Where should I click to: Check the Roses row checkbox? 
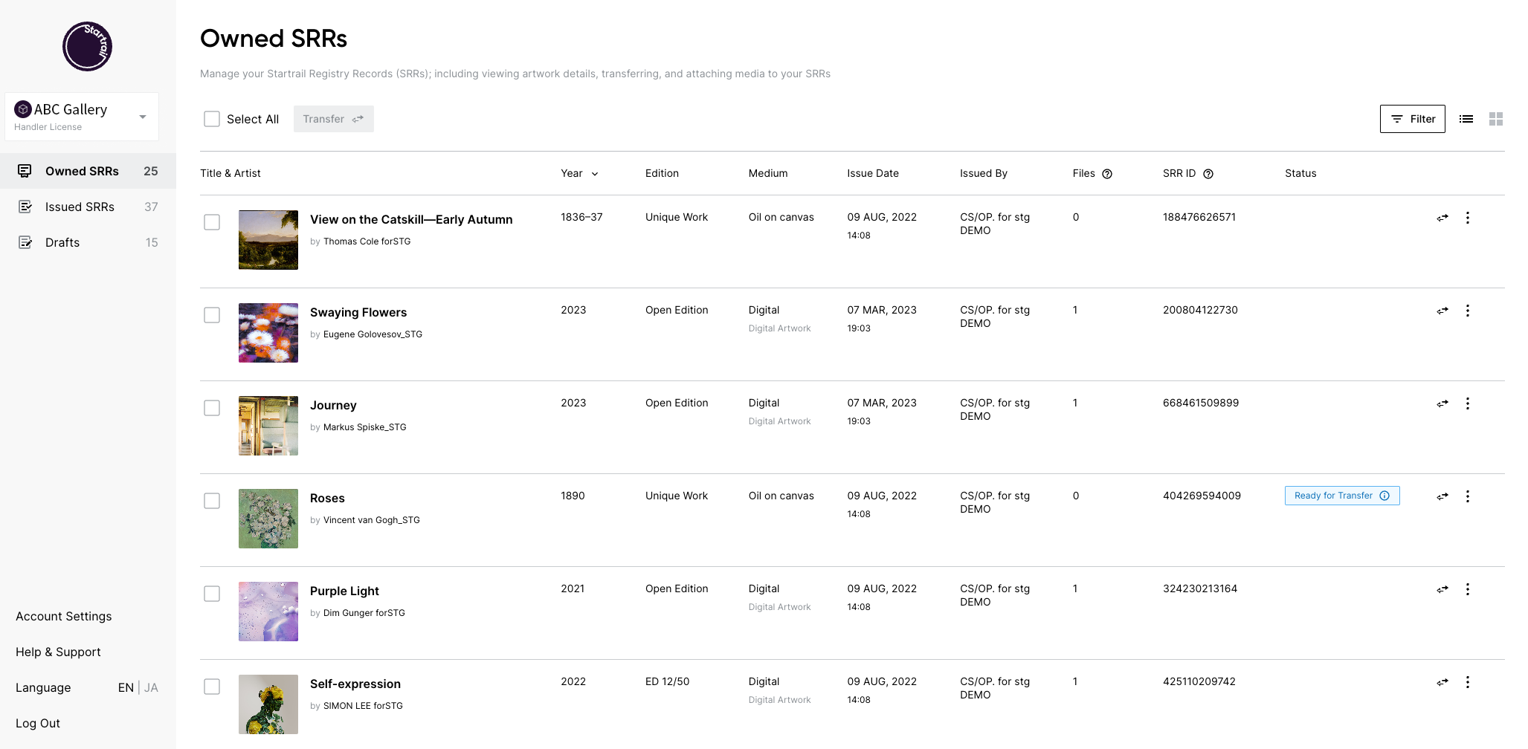[212, 501]
